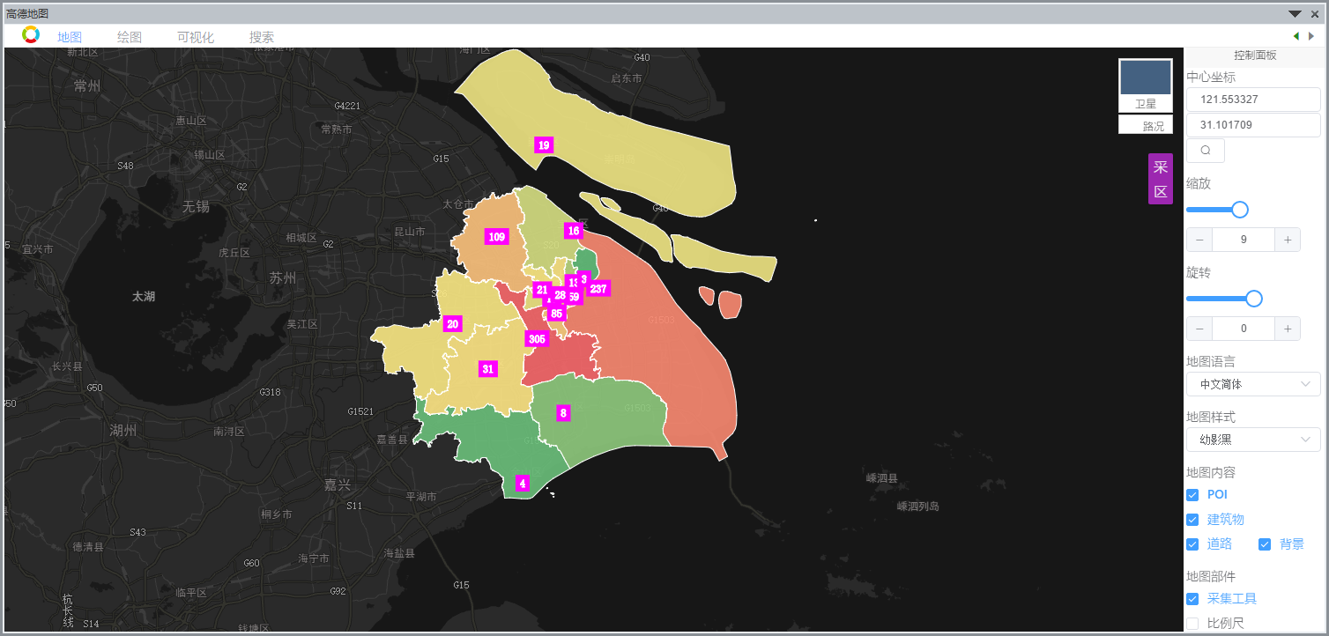Click the 苏州 city label on map
Image resolution: width=1329 pixels, height=636 pixels.
point(283,278)
